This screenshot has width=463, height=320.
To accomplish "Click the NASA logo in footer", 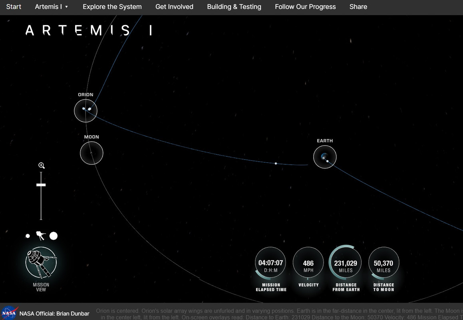I will (9, 313).
